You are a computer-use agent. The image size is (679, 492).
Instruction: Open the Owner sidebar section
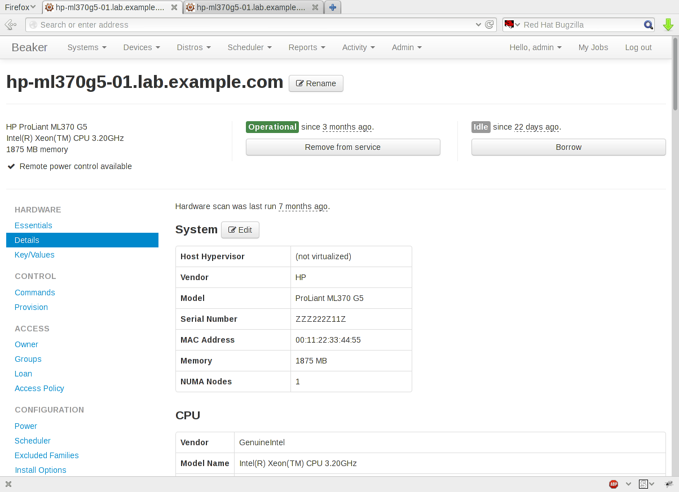point(27,344)
